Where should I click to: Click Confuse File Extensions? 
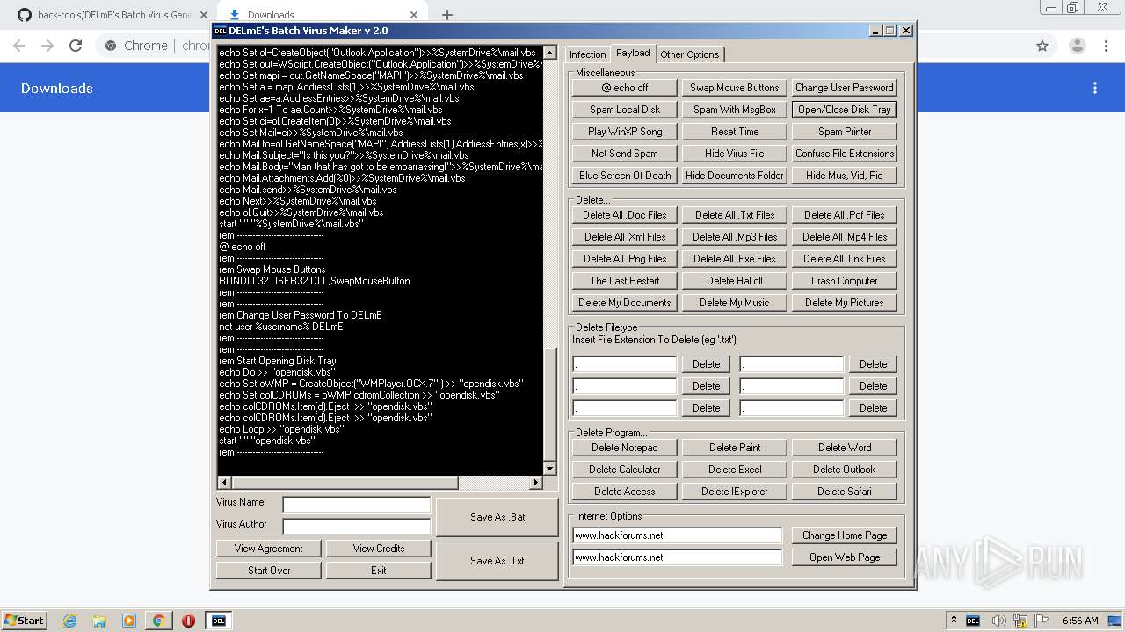click(845, 154)
